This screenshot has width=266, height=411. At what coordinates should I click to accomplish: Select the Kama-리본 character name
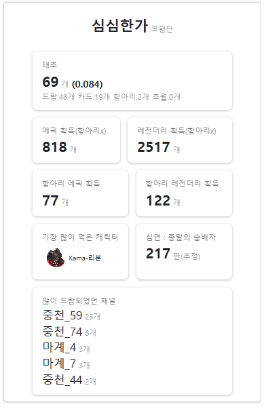coord(85,258)
